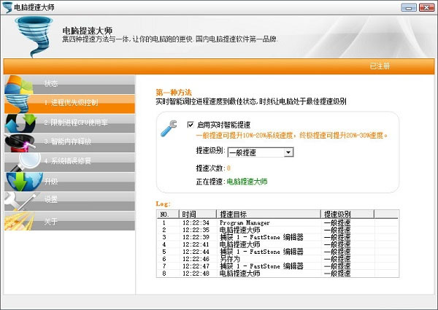The image size is (438, 310).
Task: Click the 第一种方法 heading
Action: [x=174, y=93]
